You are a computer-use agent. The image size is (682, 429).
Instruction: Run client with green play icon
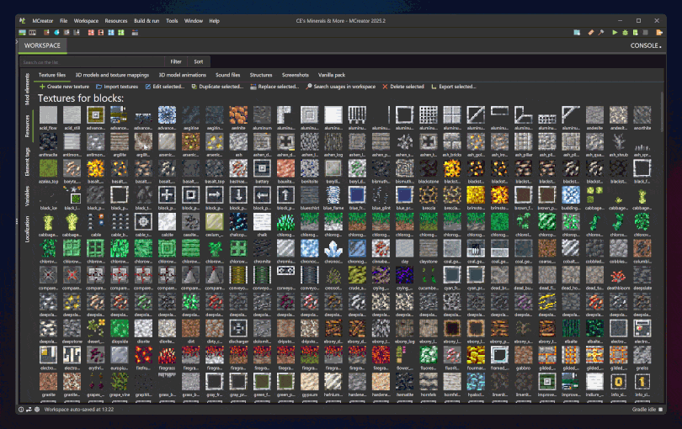click(x=615, y=33)
